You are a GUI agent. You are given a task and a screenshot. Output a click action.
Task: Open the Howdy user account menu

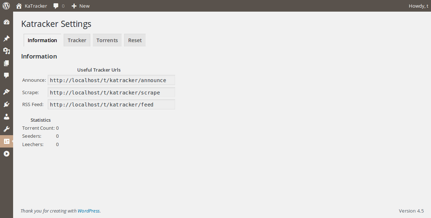click(x=418, y=6)
